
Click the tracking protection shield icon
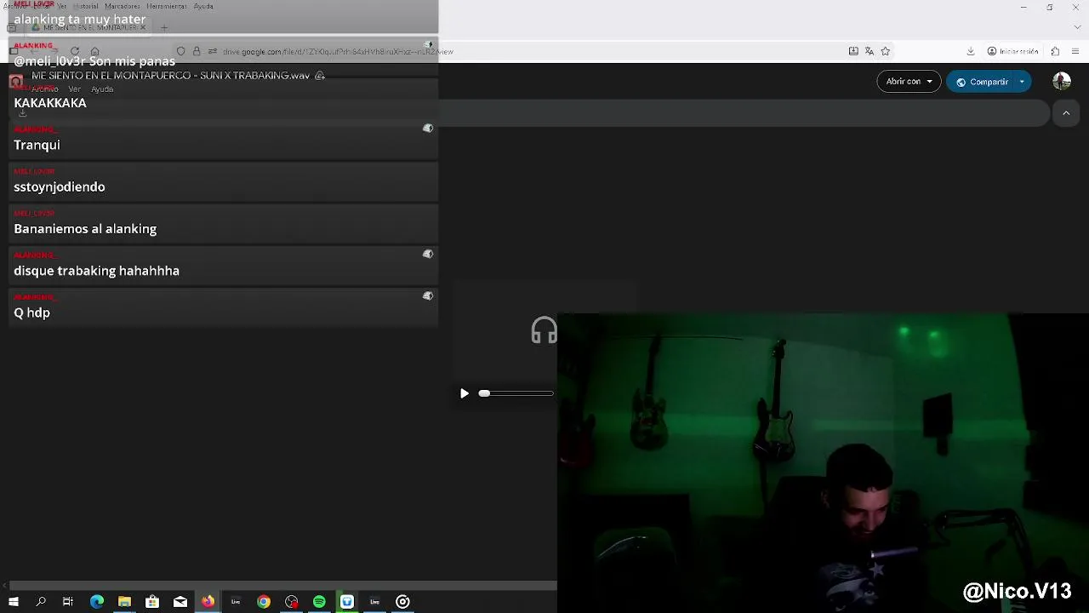tap(180, 51)
